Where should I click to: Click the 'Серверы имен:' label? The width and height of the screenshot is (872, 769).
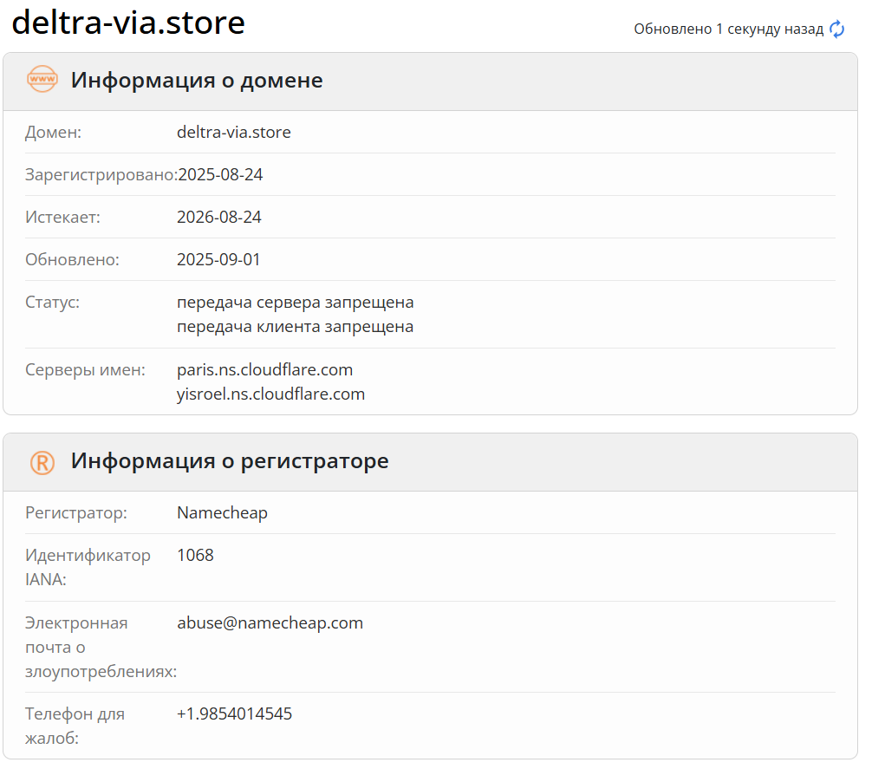tap(85, 370)
